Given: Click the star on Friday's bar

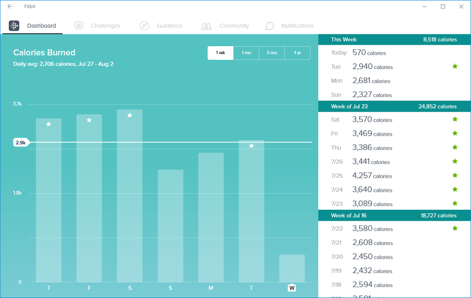Looking at the screenshot, I should 89,120.
